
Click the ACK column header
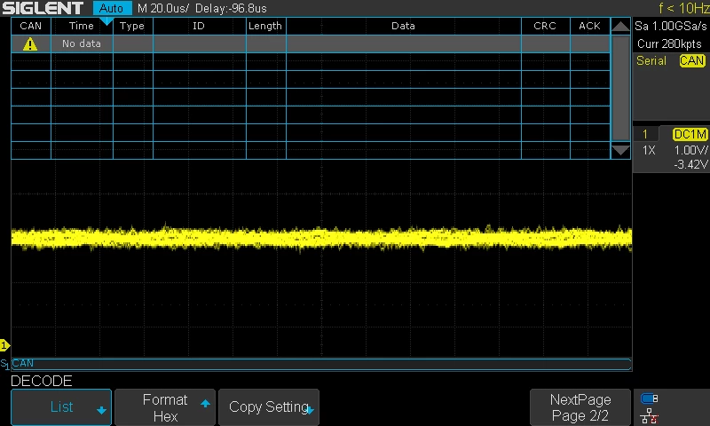[x=589, y=26]
